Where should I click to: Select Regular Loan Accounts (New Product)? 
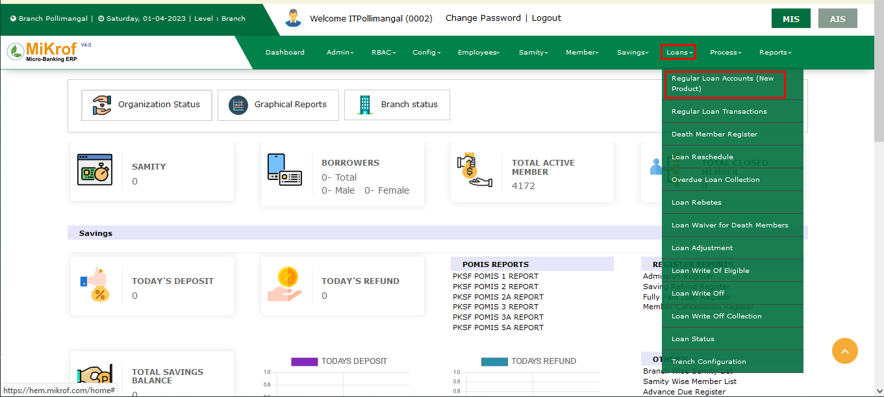point(724,84)
